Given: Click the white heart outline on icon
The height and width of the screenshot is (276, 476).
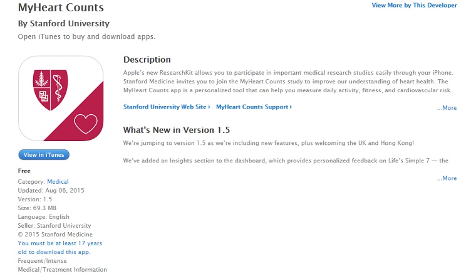Looking at the screenshot, I should [86, 124].
